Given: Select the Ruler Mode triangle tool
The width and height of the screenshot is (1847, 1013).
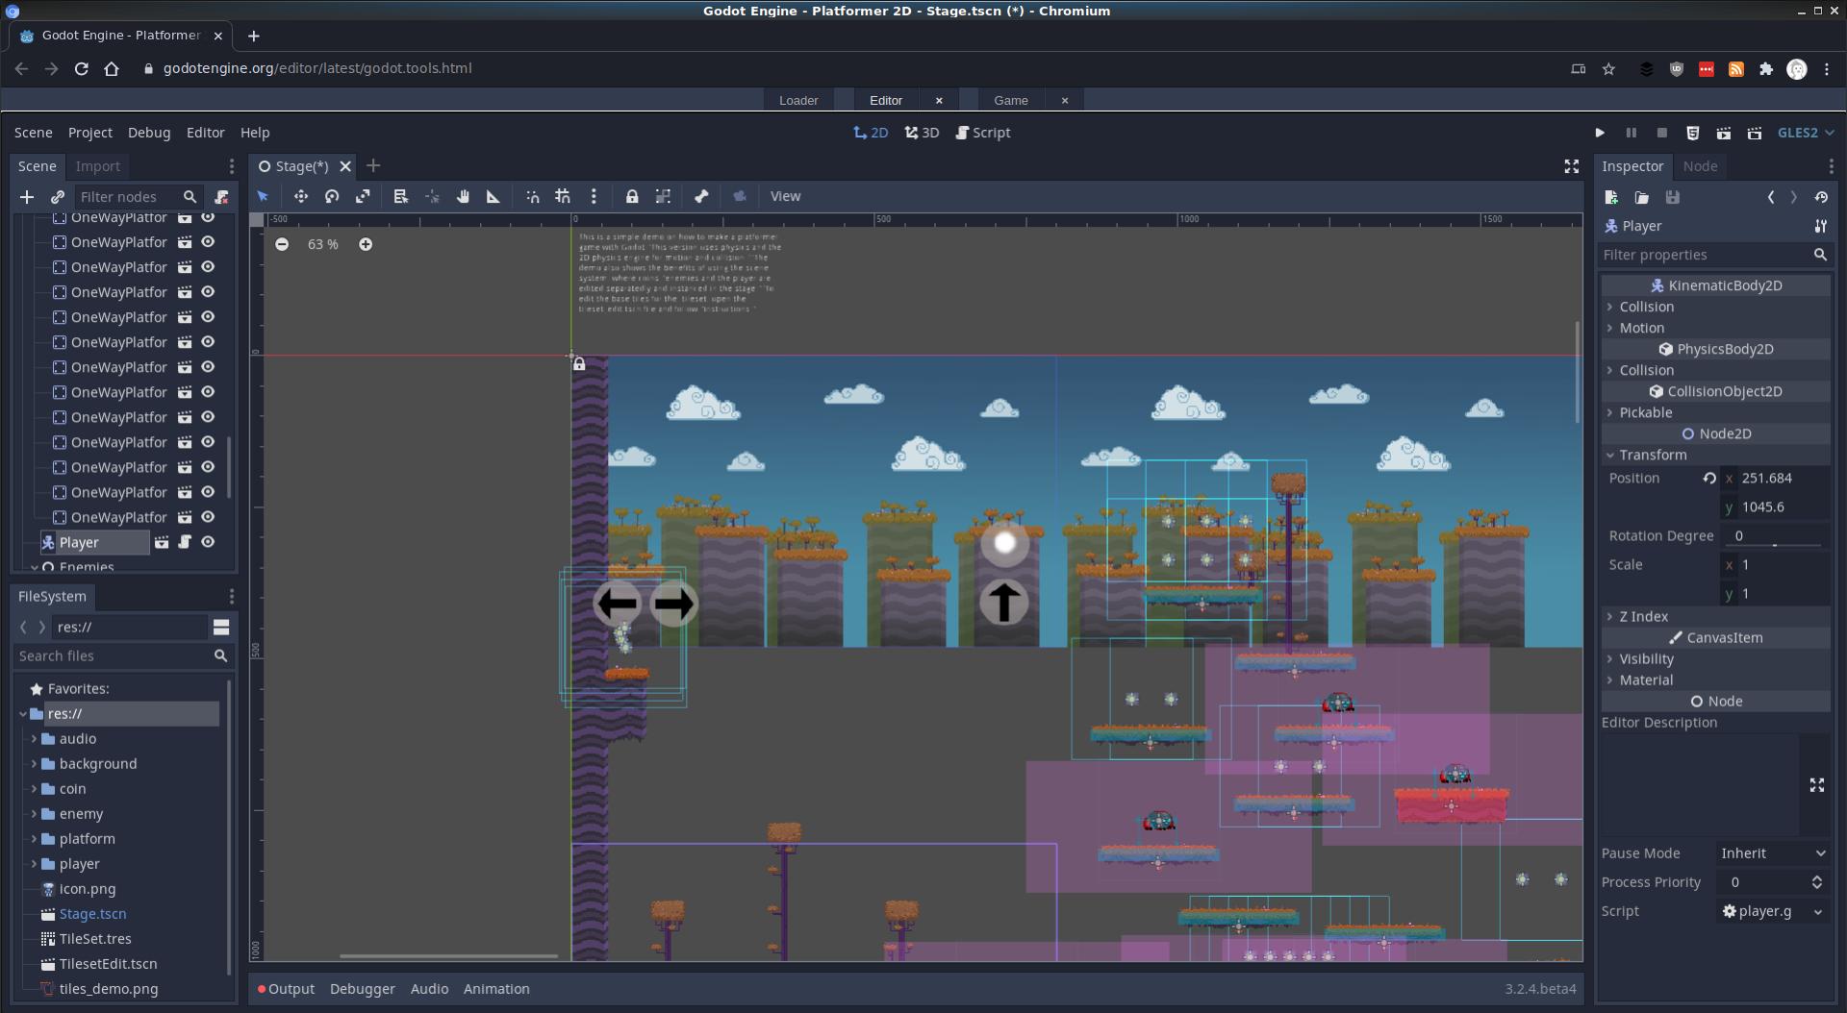Looking at the screenshot, I should (x=493, y=196).
